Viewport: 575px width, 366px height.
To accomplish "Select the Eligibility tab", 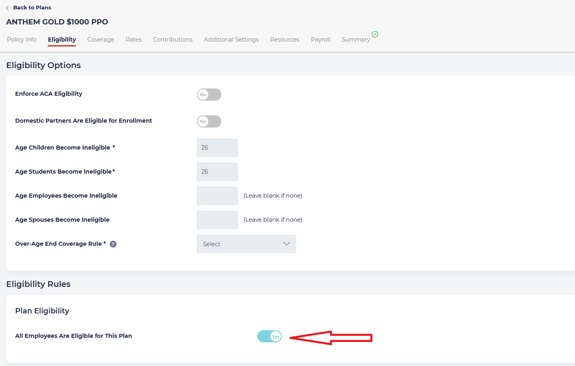I will [62, 40].
